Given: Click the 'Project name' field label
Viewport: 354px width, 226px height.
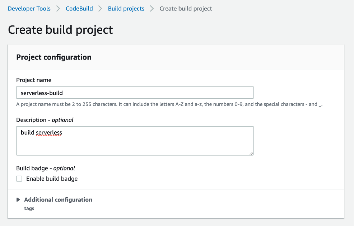Looking at the screenshot, I should [34, 80].
